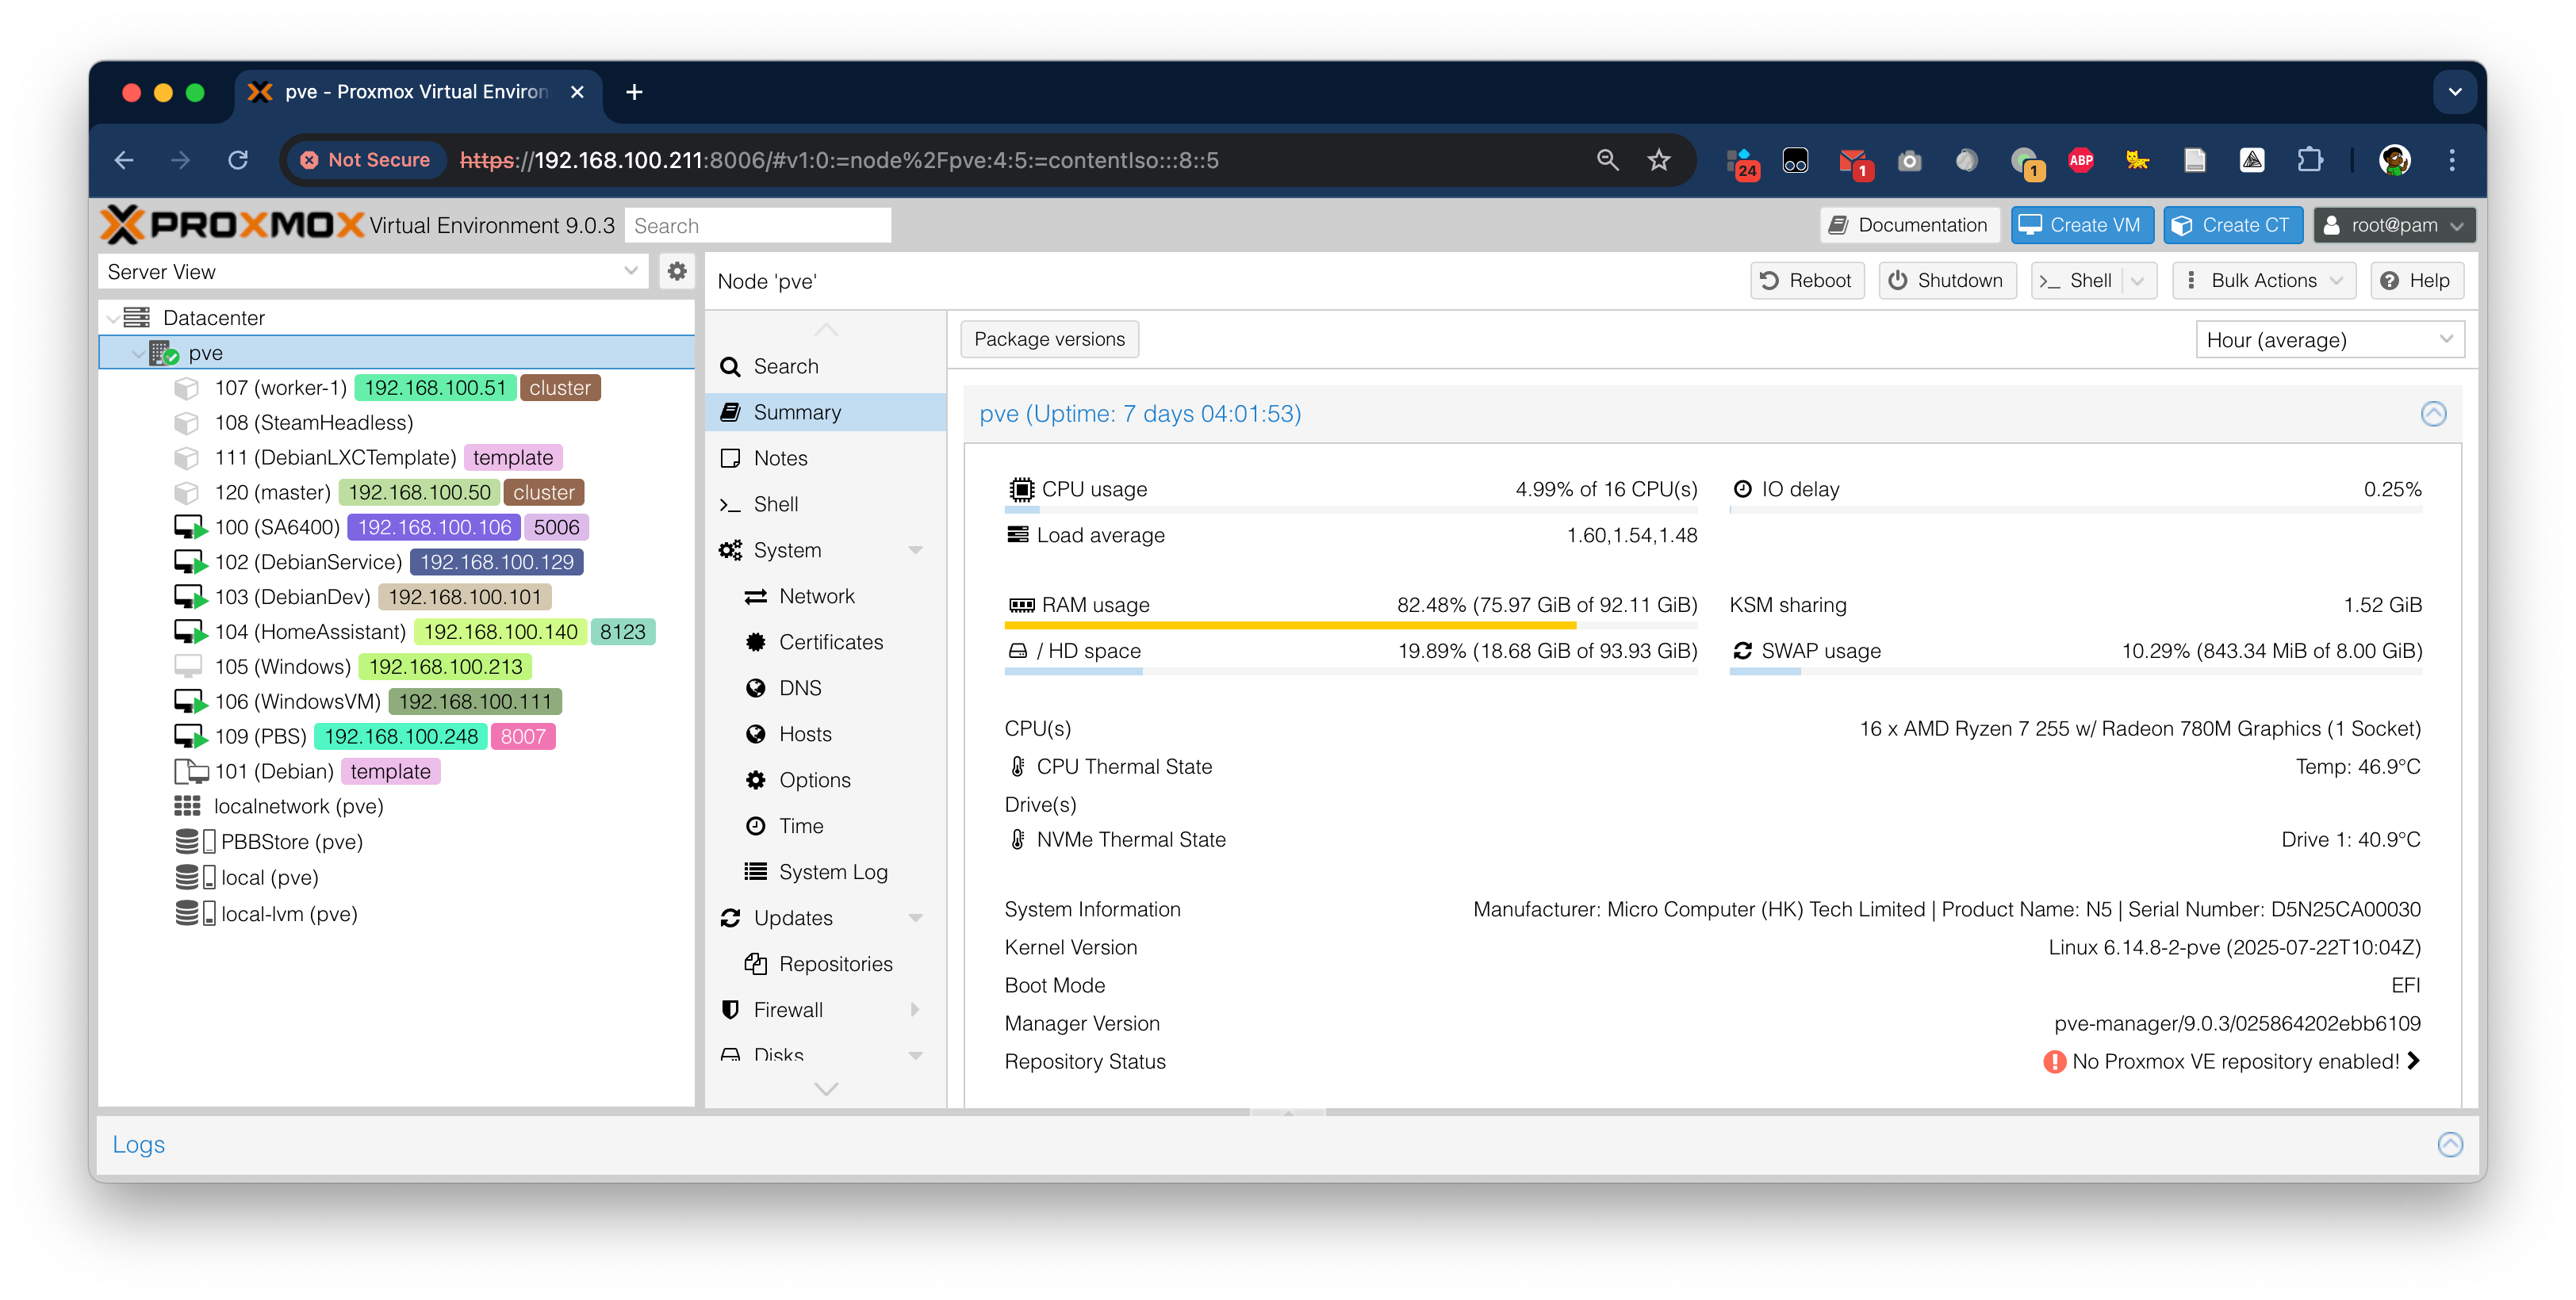Expand the Logs panel
Image resolution: width=2576 pixels, height=1300 pixels.
pyautogui.click(x=2450, y=1145)
